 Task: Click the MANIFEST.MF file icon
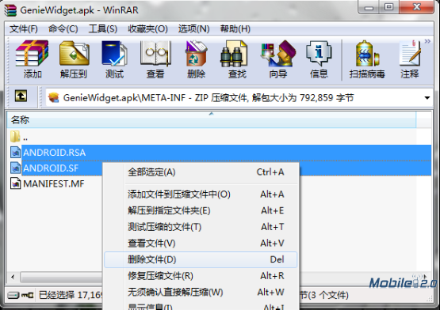click(x=15, y=183)
